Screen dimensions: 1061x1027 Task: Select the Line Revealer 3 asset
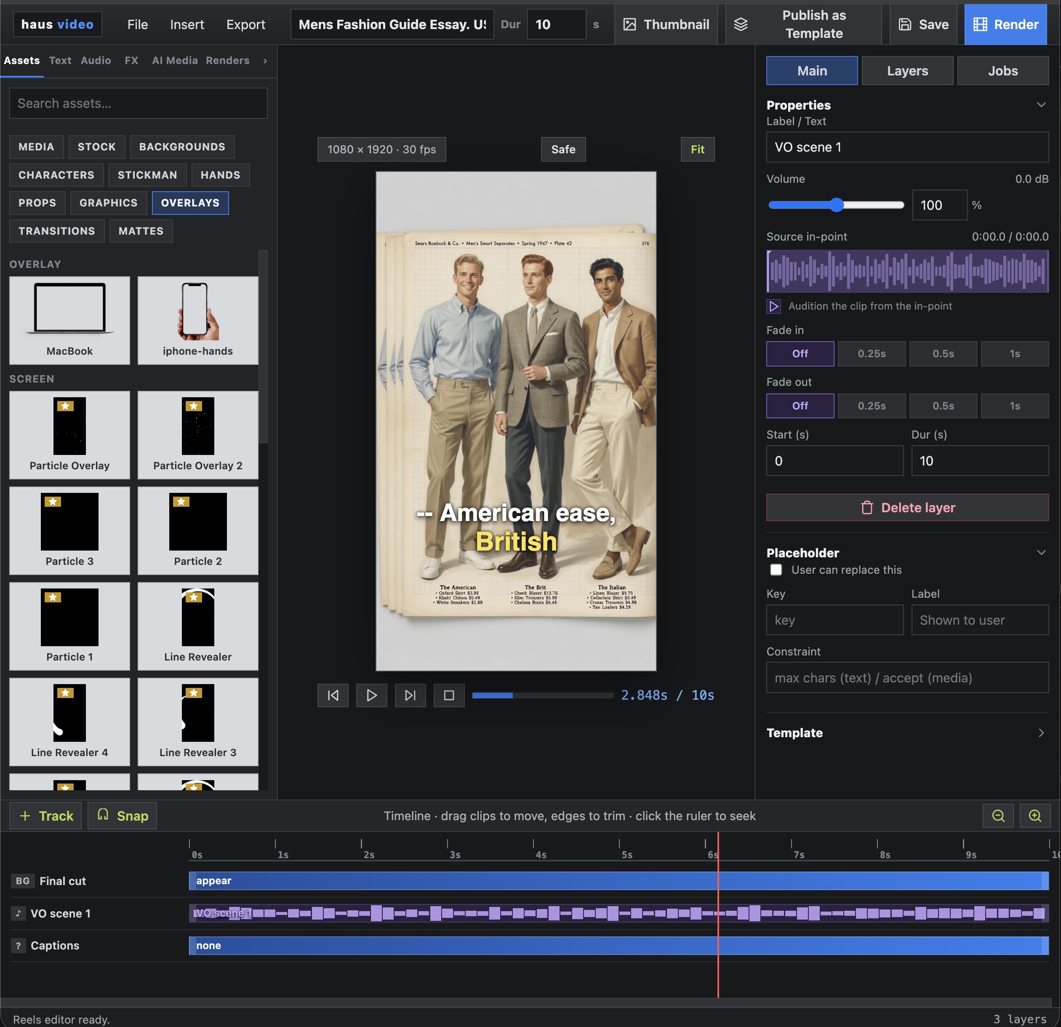click(198, 722)
